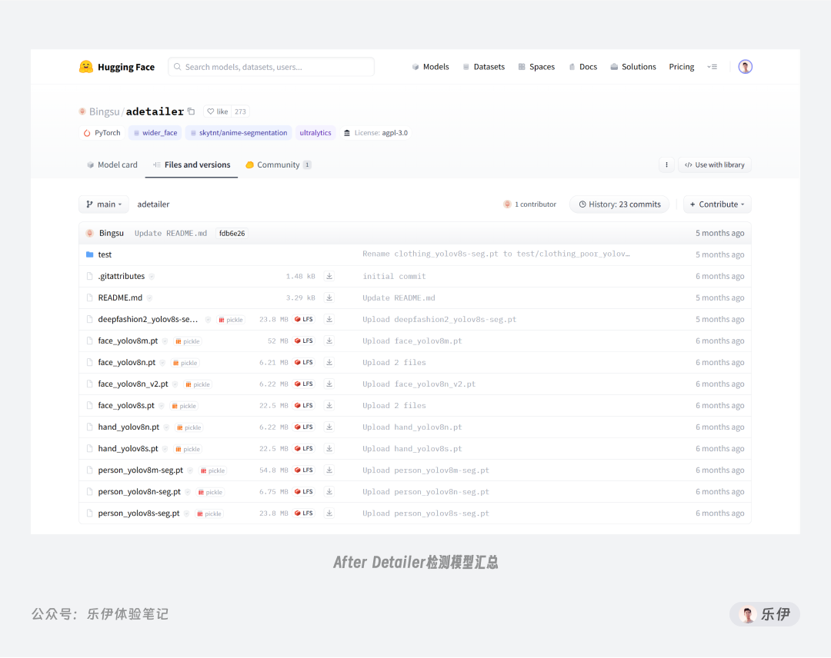Download person_yolov8s-seg.pt via arrow icon
Screen dimensions: 831x658
[329, 513]
